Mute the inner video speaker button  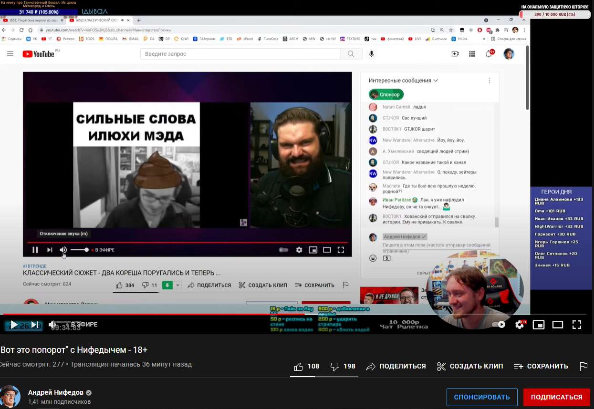[63, 250]
